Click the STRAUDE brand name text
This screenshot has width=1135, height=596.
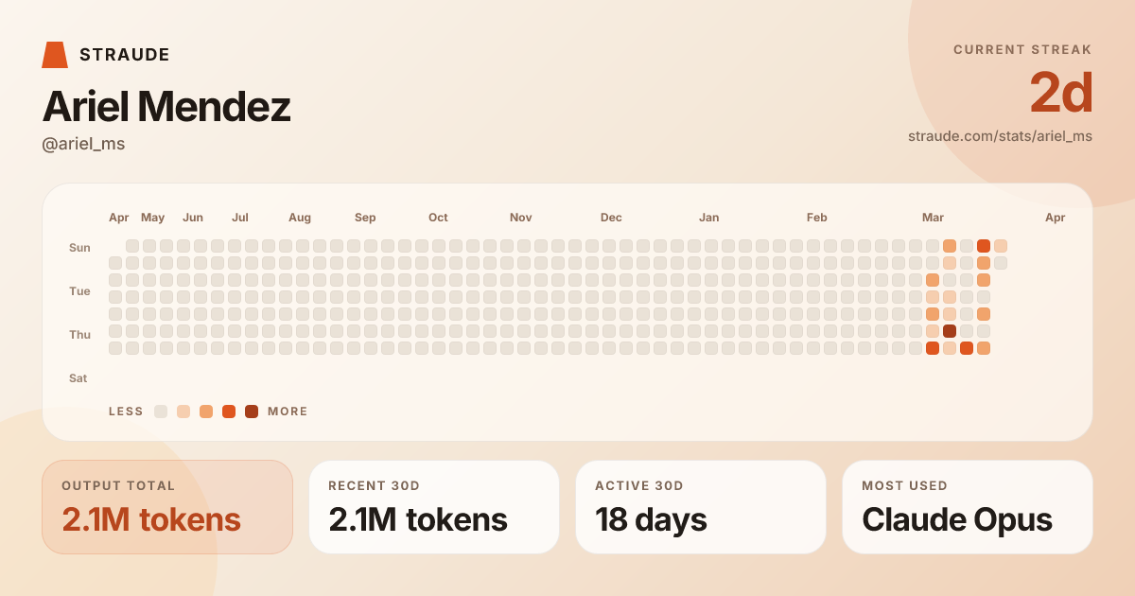[125, 55]
